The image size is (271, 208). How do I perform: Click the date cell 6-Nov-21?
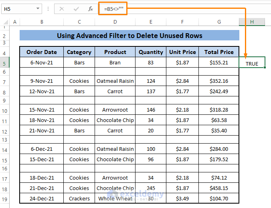pos(42,62)
